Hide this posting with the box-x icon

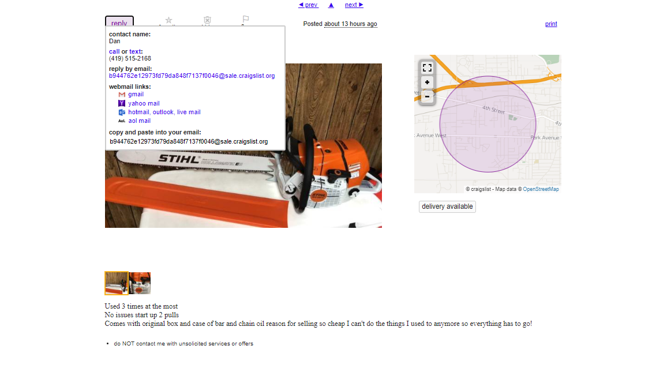click(207, 21)
